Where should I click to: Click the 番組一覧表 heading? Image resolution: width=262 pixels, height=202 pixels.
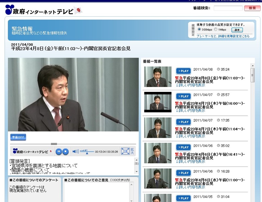(152, 62)
